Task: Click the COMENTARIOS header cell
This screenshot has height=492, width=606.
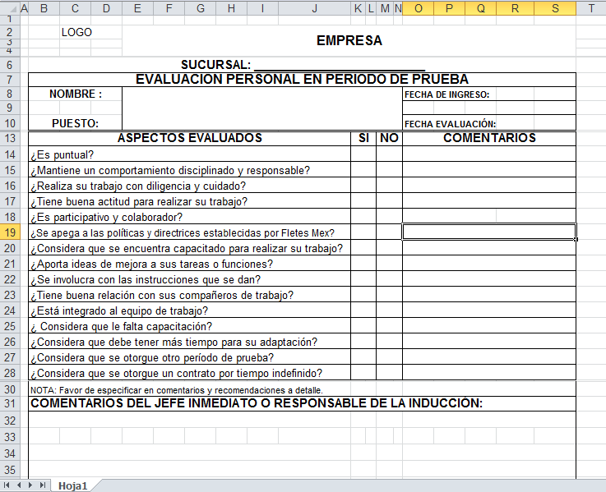Action: coord(489,138)
